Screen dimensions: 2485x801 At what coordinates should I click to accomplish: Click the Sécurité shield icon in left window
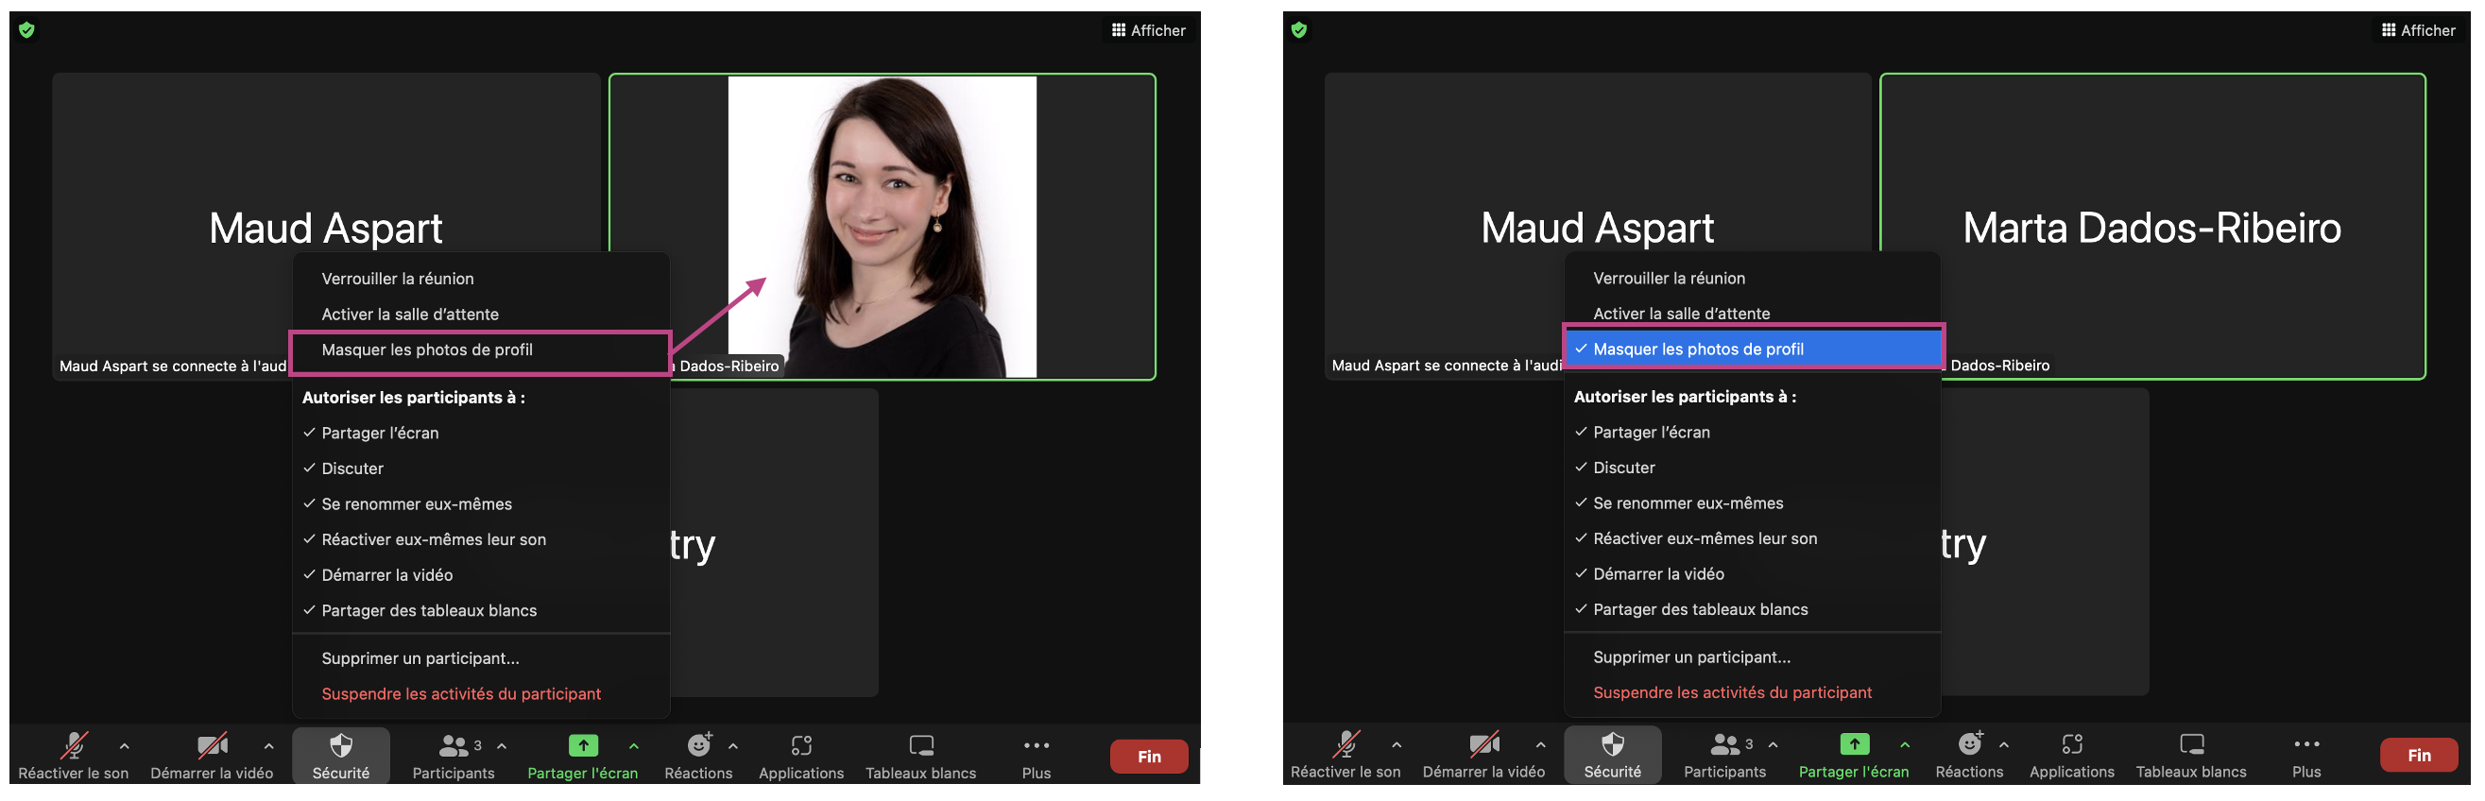(340, 747)
